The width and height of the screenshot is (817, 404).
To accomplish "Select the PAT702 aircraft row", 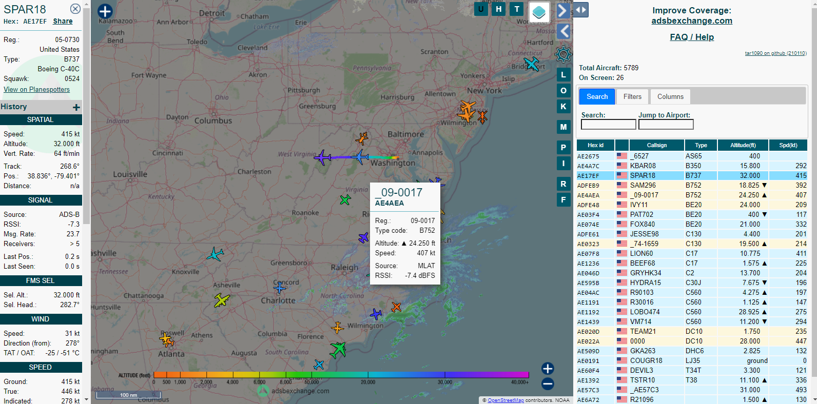I will tap(692, 215).
